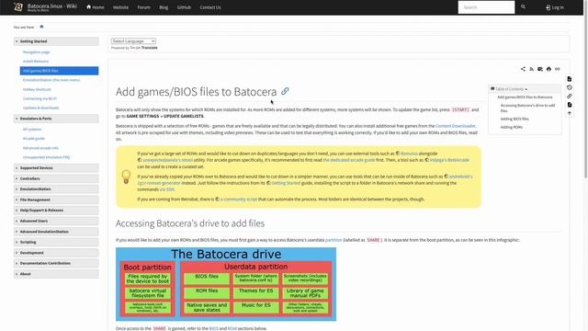The image size is (588, 331).
Task: Select the highlighted Add games/BIOS files item
Action: (59, 71)
